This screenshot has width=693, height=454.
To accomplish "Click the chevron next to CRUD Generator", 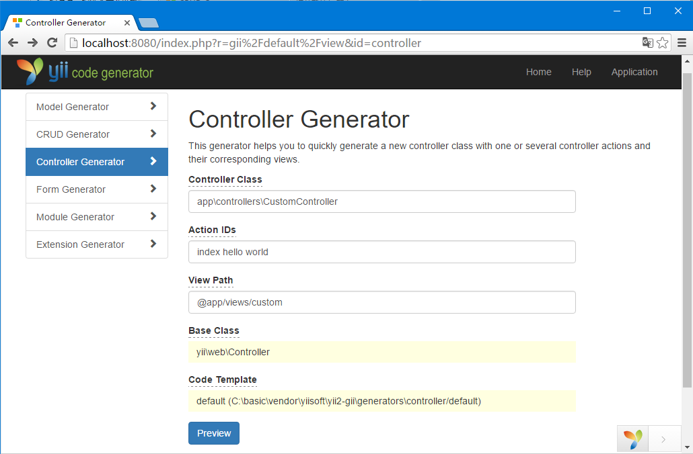I will point(153,133).
